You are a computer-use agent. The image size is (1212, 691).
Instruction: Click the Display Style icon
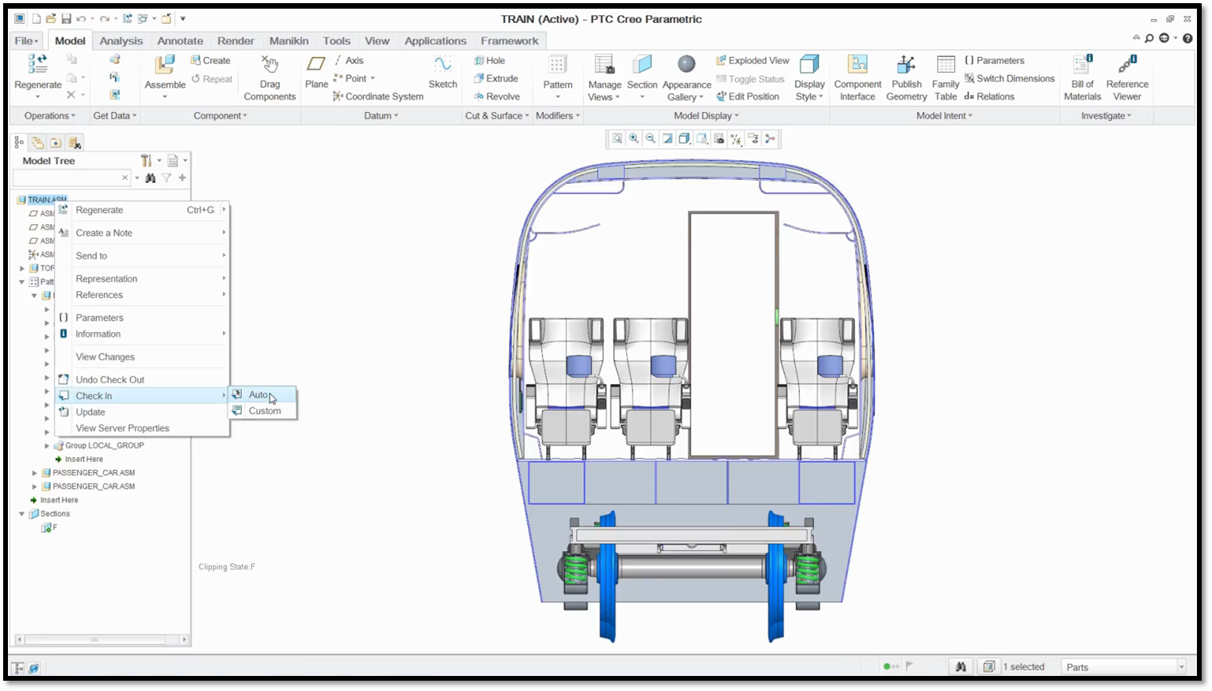coord(809,64)
